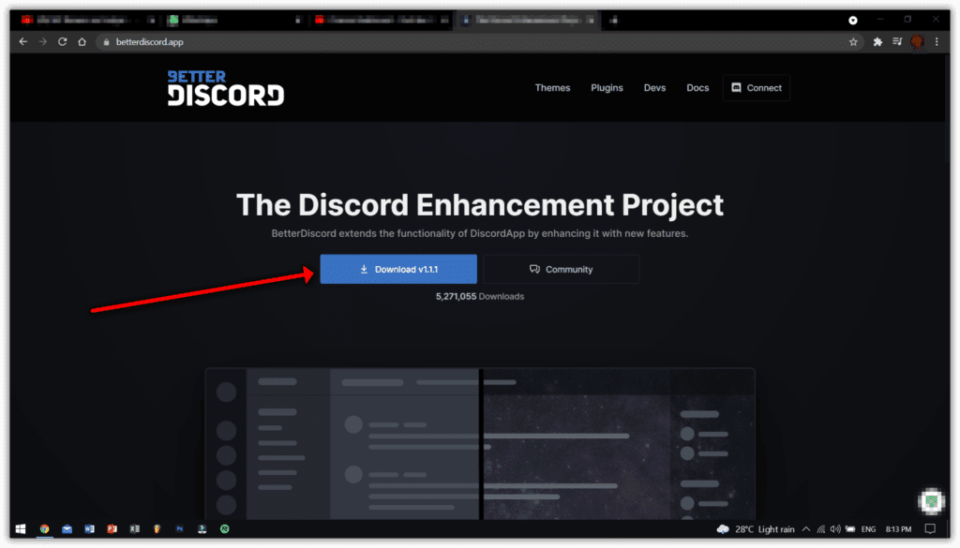Open the Mail taskbar app
Viewport: 960px width, 548px height.
point(67,529)
